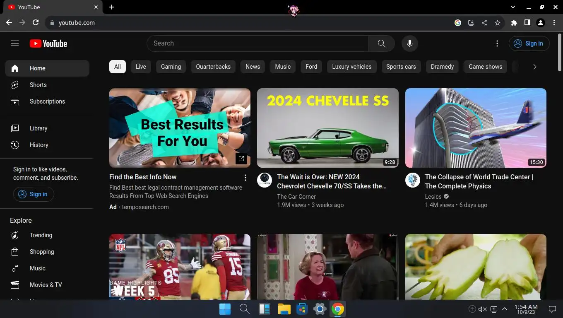Open Lesics channel avatar
The width and height of the screenshot is (563, 318).
tap(413, 181)
